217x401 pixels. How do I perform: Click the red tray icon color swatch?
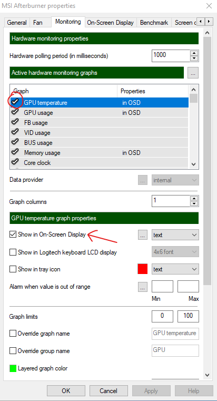coord(143,269)
